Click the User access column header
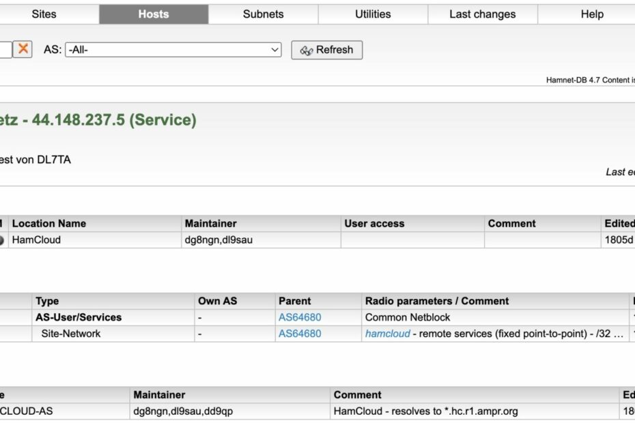 (x=374, y=224)
